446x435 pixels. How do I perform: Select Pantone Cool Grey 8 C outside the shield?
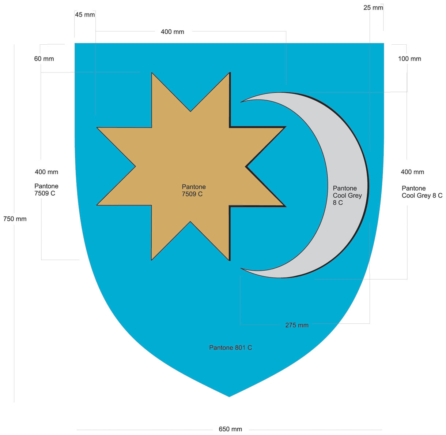pyautogui.click(x=422, y=192)
